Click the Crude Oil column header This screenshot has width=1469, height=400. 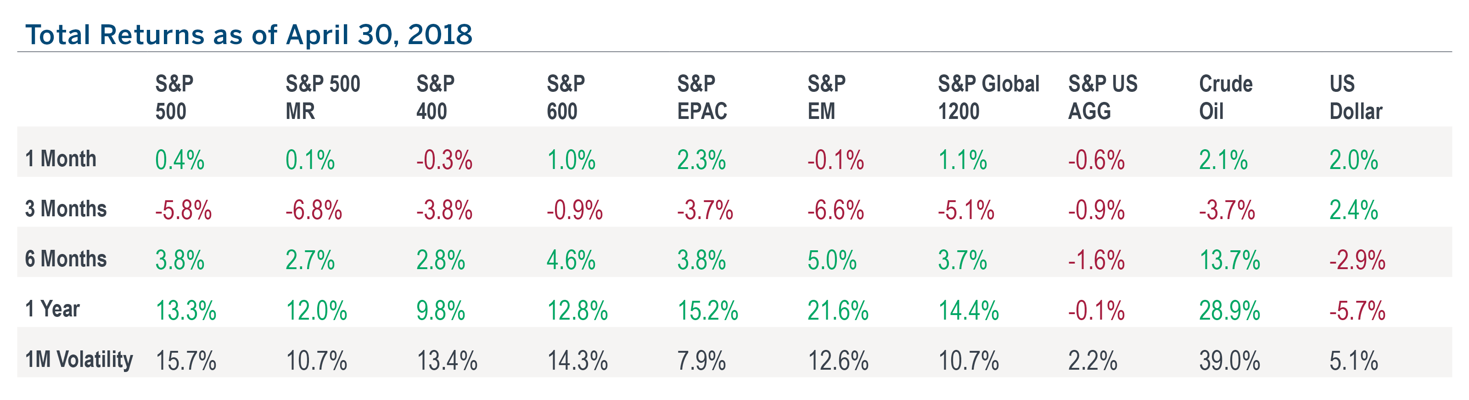[1226, 97]
